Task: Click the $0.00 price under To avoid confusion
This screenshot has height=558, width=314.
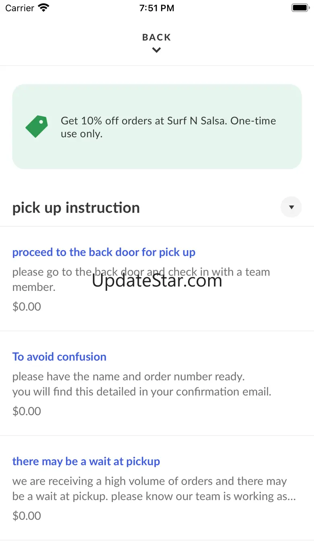Action: pos(27,411)
